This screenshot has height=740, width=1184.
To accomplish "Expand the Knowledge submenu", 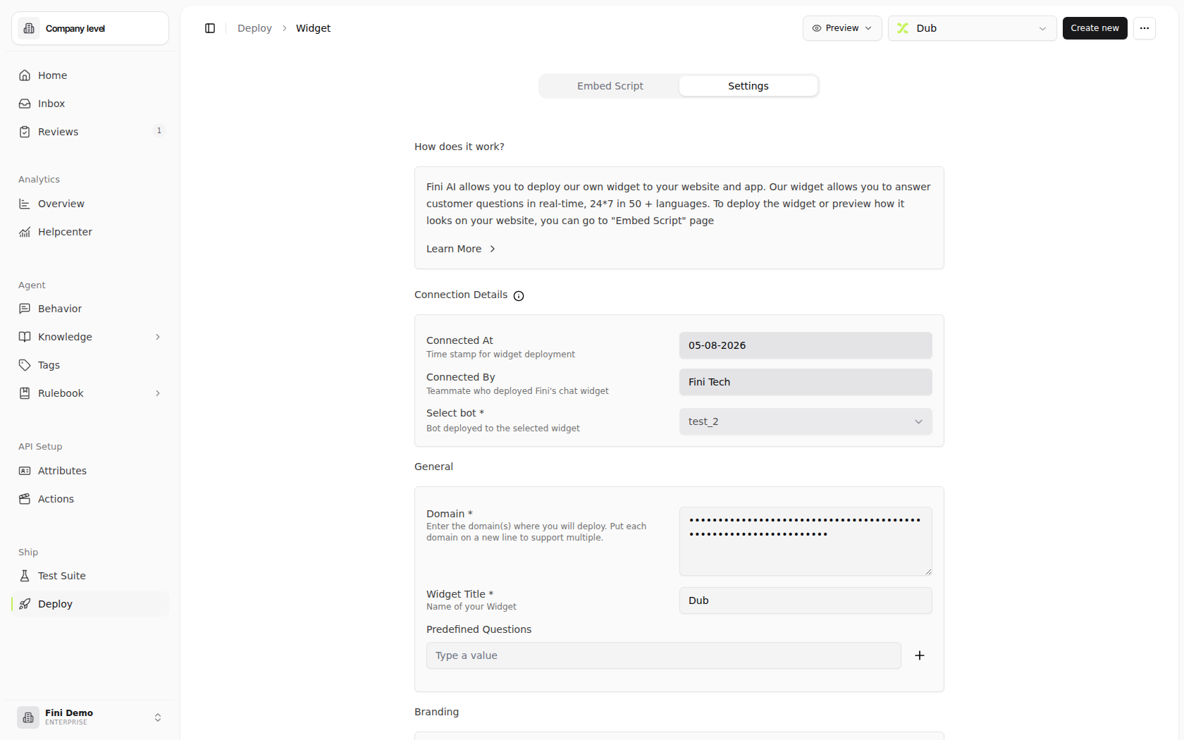I will (x=158, y=337).
